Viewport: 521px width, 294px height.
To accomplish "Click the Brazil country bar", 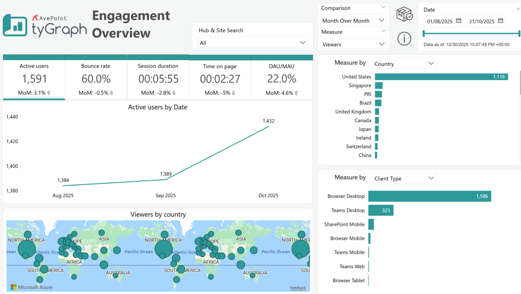I will coord(378,103).
